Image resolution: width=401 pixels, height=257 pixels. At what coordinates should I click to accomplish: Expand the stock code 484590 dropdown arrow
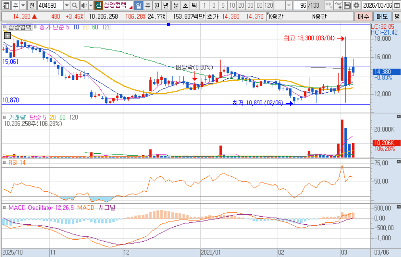[67, 5]
